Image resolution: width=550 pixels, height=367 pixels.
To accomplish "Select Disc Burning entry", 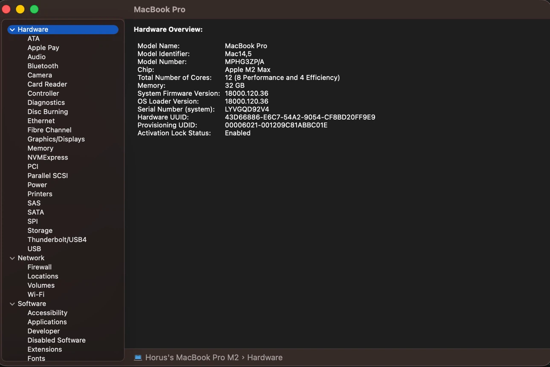I will point(47,112).
